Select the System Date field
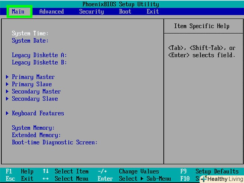The height and width of the screenshot is (183, 244). click(30, 41)
